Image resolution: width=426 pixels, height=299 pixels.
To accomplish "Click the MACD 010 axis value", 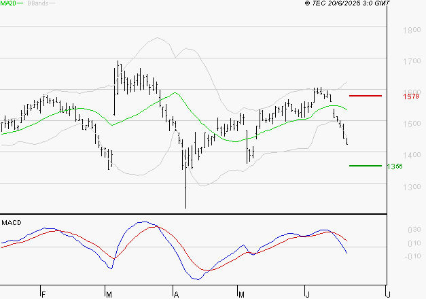I will [x=414, y=243].
